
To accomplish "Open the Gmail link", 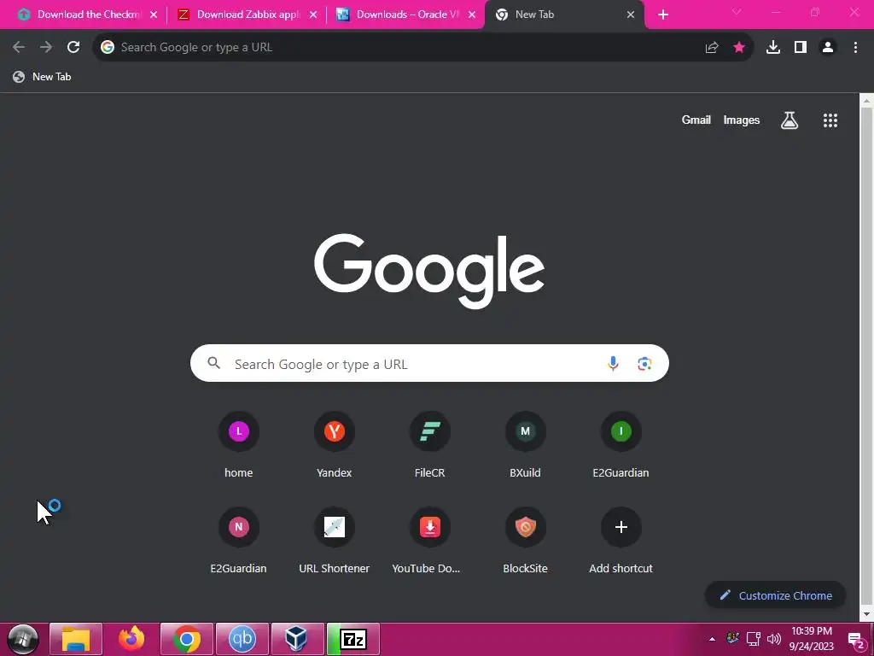I will click(696, 120).
